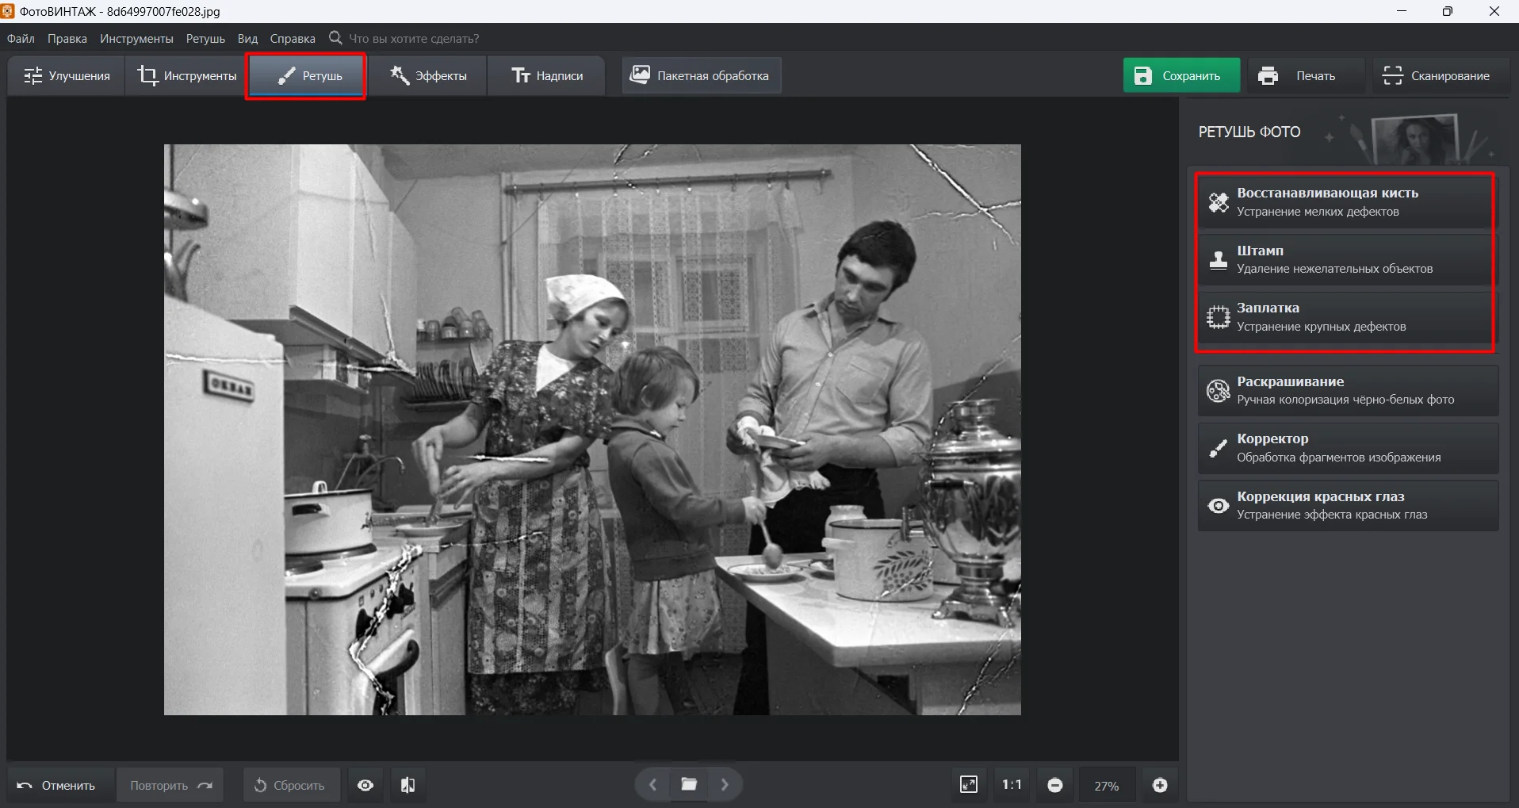This screenshot has width=1519, height=808.
Task: Click the fit-to-screen icon
Action: click(x=969, y=784)
